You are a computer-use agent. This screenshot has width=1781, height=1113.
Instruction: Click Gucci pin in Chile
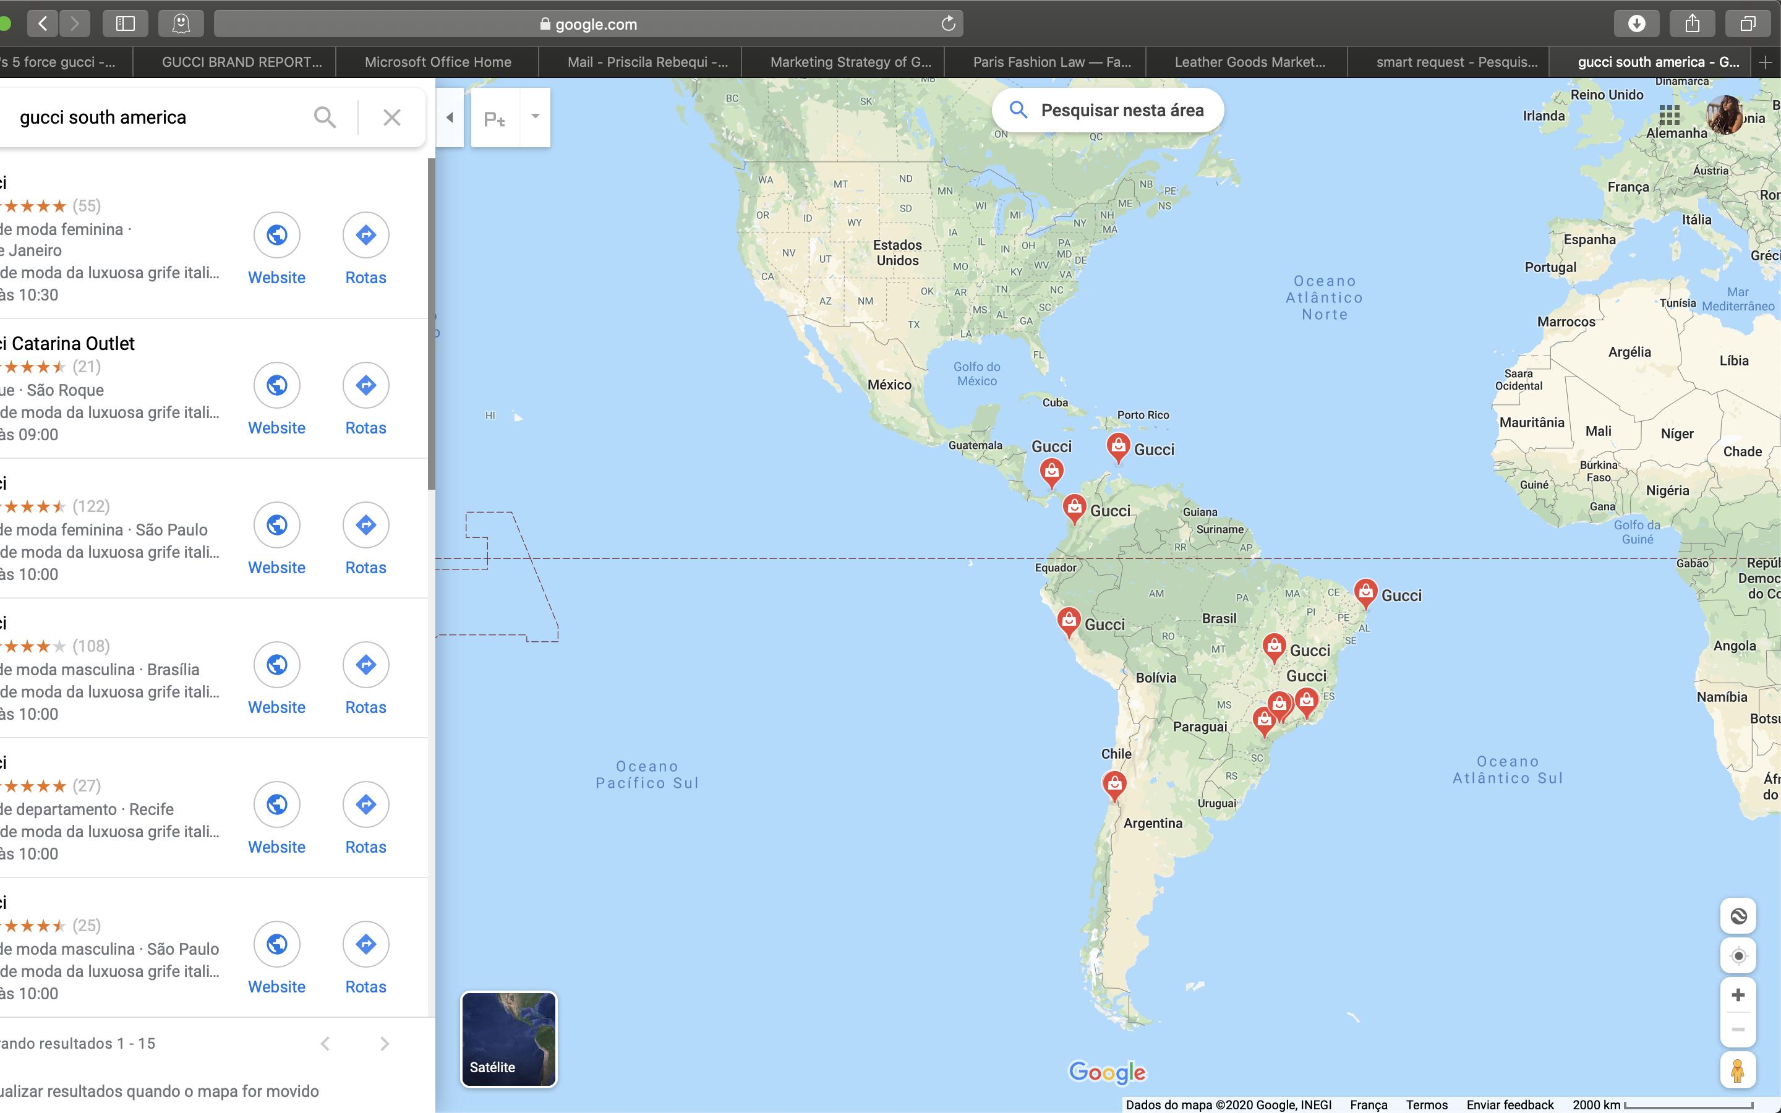pos(1114,785)
